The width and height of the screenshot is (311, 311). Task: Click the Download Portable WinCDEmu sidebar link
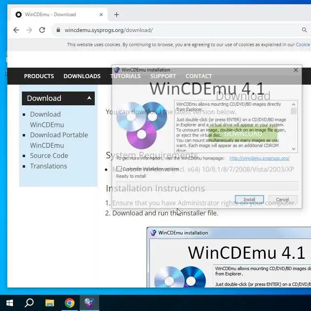point(59,140)
